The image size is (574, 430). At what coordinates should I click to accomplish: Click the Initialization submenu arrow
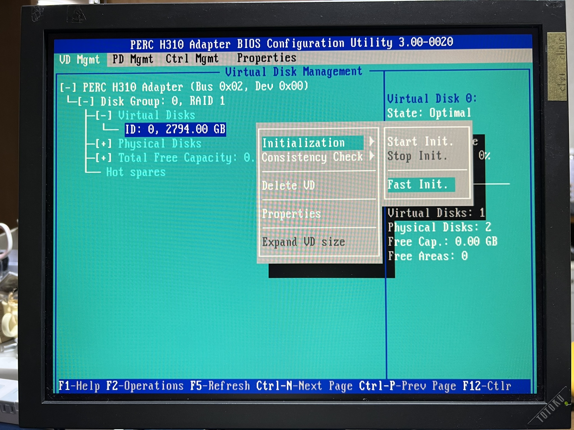(371, 142)
